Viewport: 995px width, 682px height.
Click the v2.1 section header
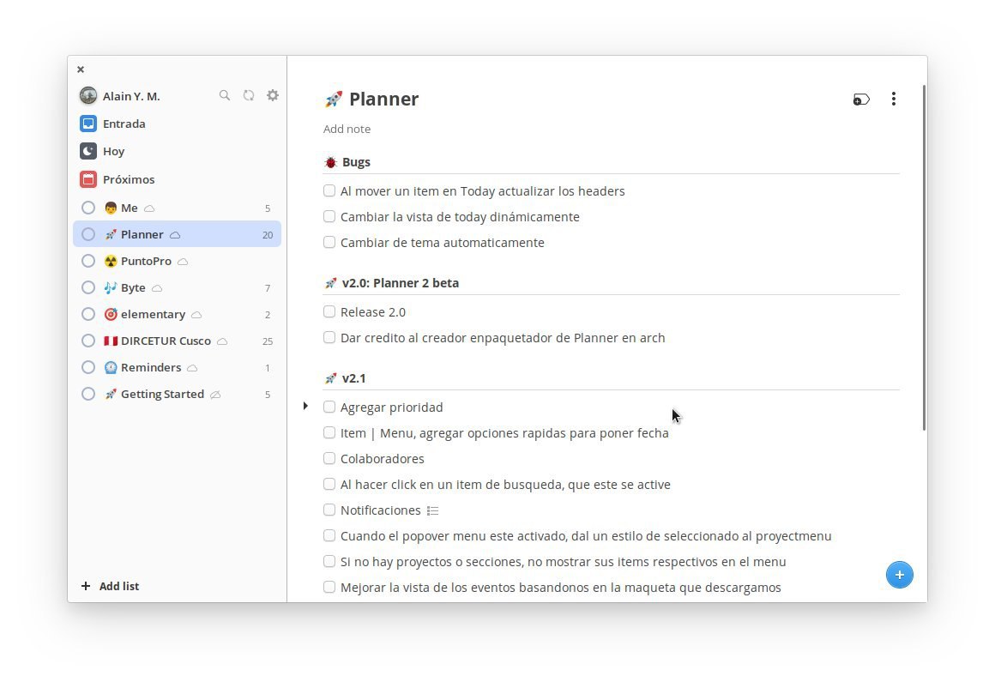coord(354,378)
